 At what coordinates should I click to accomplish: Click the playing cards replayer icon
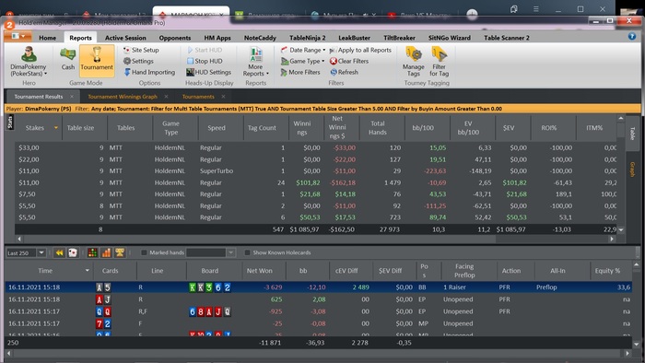click(x=73, y=252)
